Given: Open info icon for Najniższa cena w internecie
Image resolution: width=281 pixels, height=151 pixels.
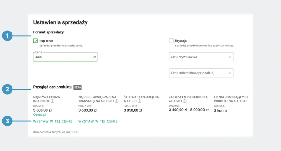Looking at the screenshot, I should point(52,101).
